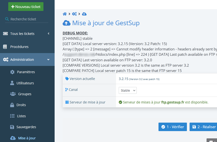Click the '[CHANNEL] stable' debug line
This screenshot has height=142, width=217.
(x=77, y=38)
